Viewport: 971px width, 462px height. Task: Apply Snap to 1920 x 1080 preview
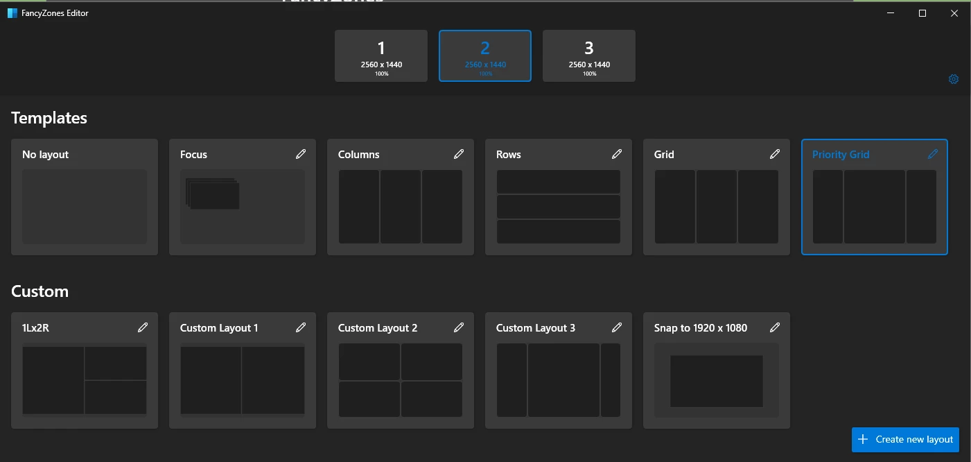pyautogui.click(x=717, y=380)
